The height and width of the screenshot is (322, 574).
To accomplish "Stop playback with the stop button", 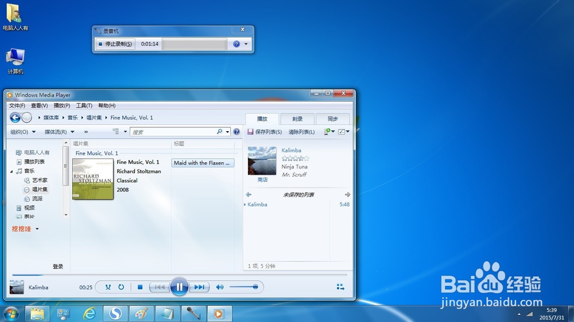I will (x=140, y=287).
